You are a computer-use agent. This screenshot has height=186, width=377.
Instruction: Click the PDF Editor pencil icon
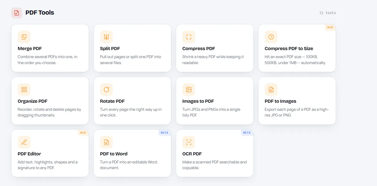pos(24,142)
